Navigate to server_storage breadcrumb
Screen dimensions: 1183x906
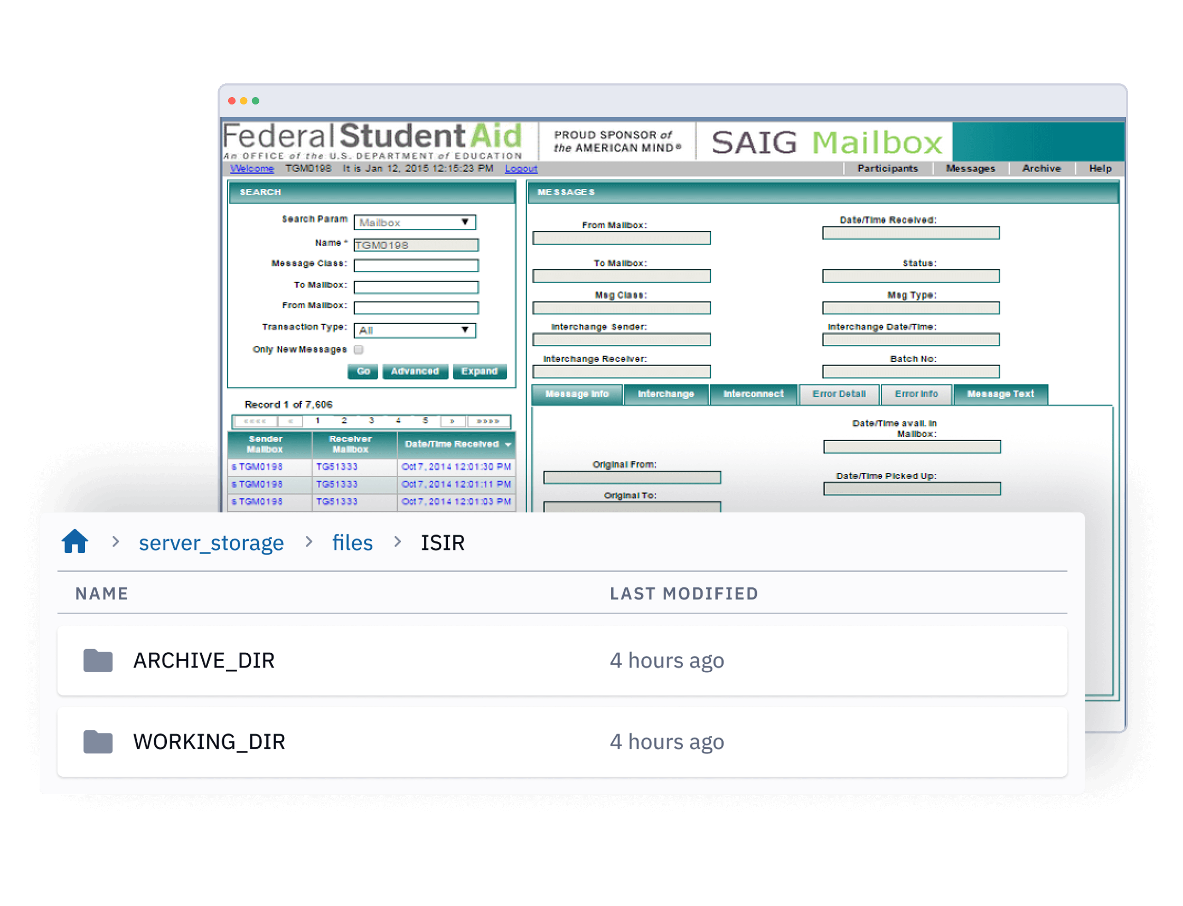211,542
